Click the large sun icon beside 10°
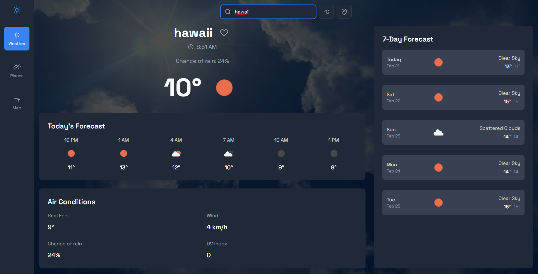 pos(224,88)
